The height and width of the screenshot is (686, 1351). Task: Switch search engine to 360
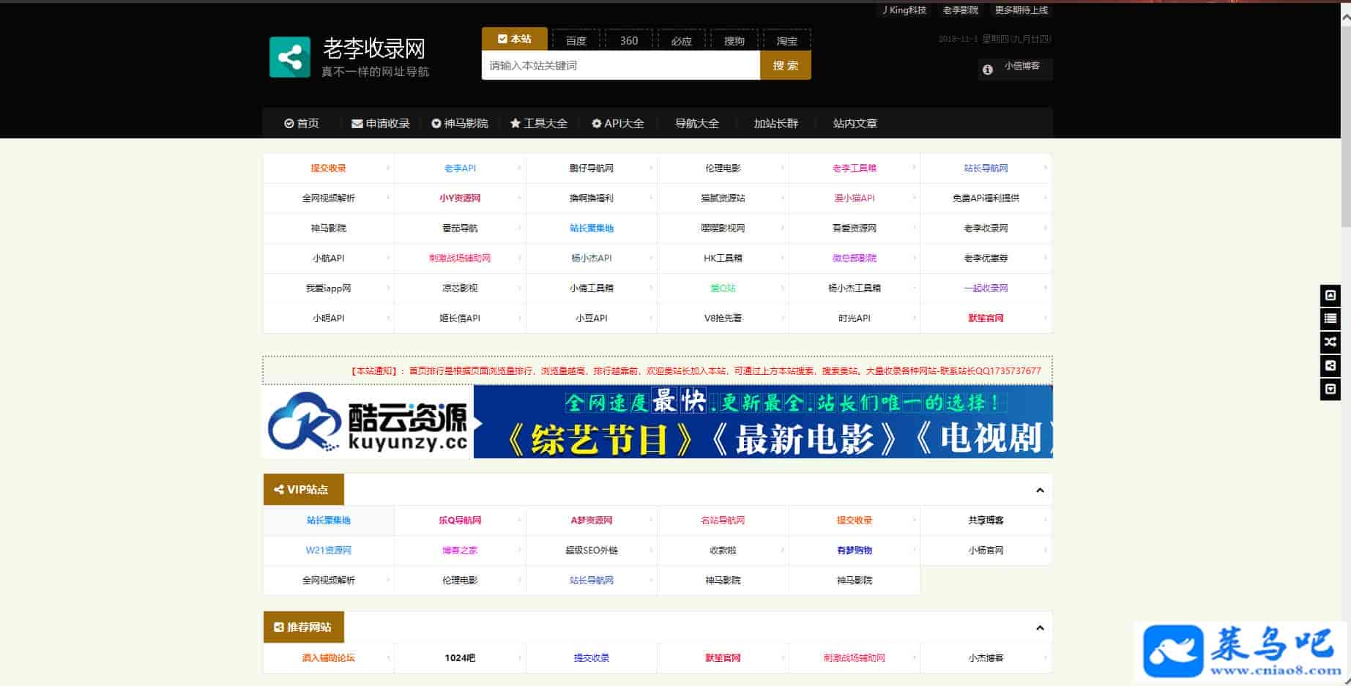(629, 41)
